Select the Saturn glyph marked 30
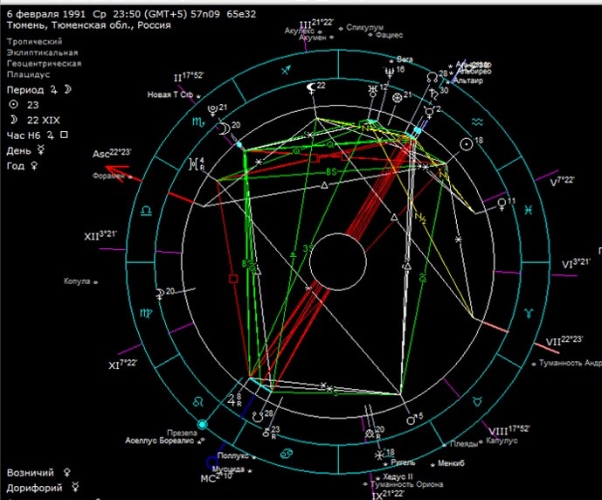Image resolution: width=602 pixels, height=500 pixels. [434, 94]
